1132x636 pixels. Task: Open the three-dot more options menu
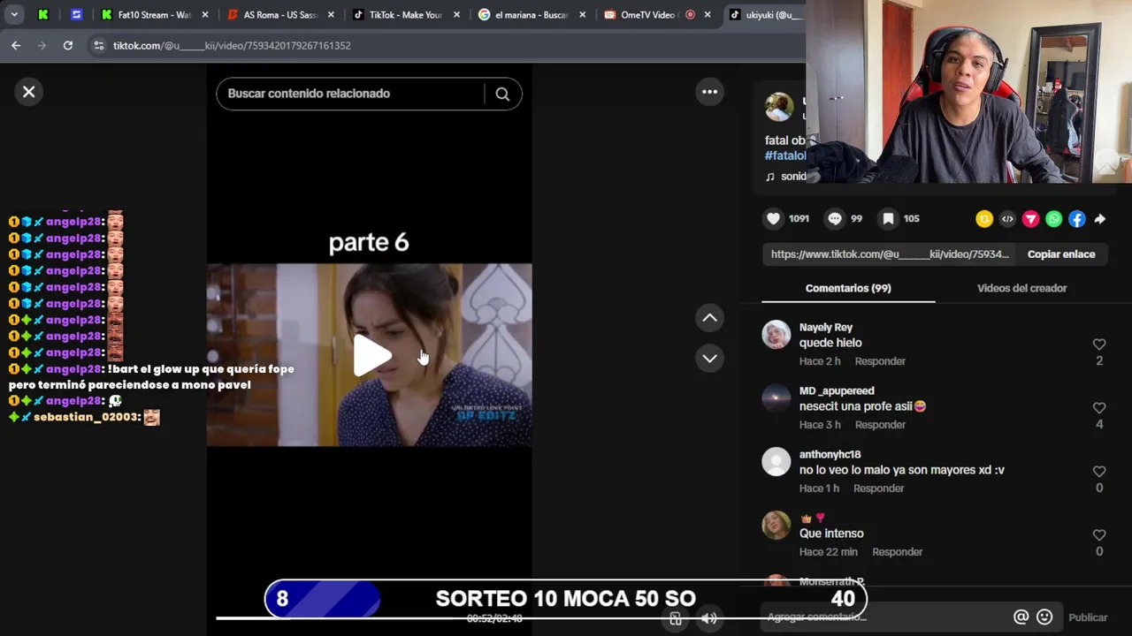pyautogui.click(x=709, y=92)
